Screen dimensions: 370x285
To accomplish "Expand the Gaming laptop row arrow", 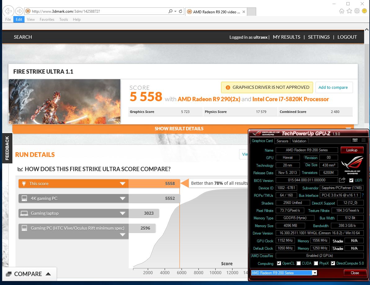I will pyautogui.click(x=123, y=213).
